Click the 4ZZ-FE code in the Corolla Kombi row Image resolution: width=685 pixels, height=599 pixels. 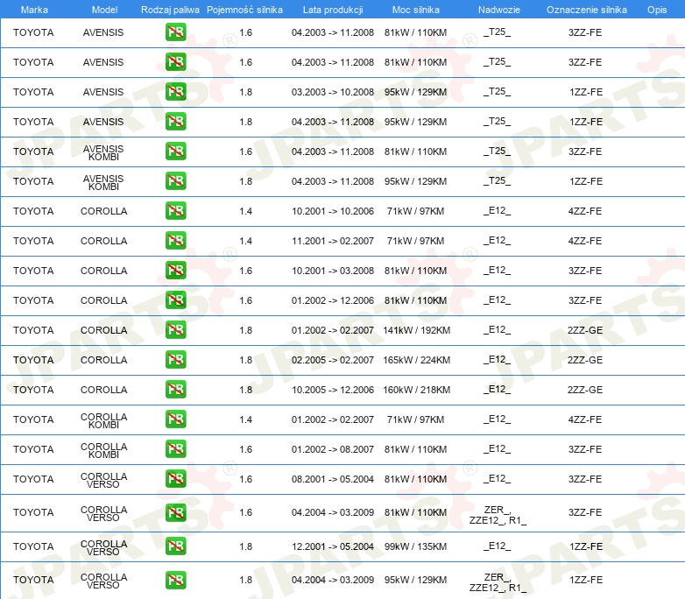[585, 419]
